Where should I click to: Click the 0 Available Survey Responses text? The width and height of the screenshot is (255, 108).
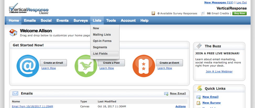coord(177,14)
